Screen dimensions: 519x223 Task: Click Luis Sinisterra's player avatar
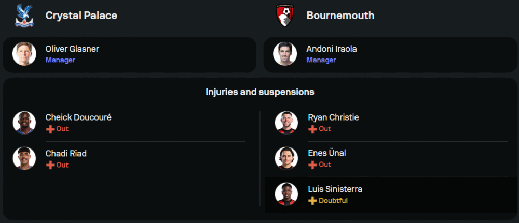coord(286,195)
